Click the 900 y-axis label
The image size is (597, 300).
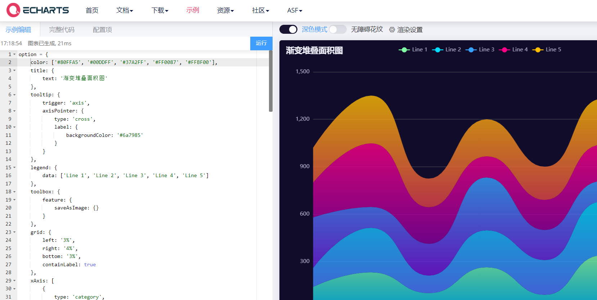pyautogui.click(x=305, y=166)
